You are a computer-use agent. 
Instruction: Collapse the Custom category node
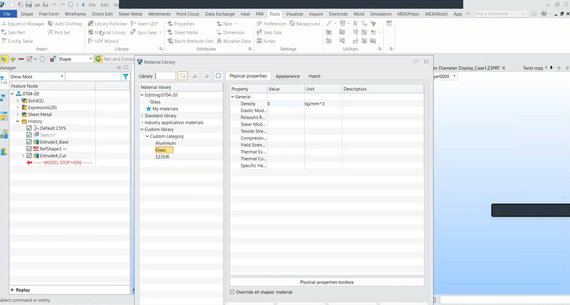pyautogui.click(x=147, y=136)
